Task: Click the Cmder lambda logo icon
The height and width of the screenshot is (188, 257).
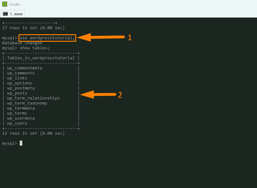Action: point(5,4)
